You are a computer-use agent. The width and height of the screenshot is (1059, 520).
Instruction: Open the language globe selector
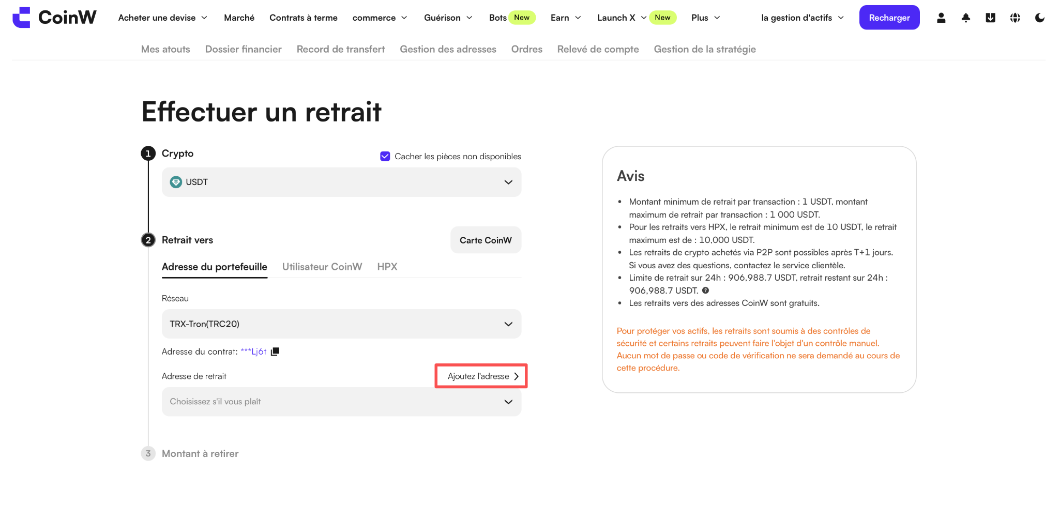point(1015,18)
